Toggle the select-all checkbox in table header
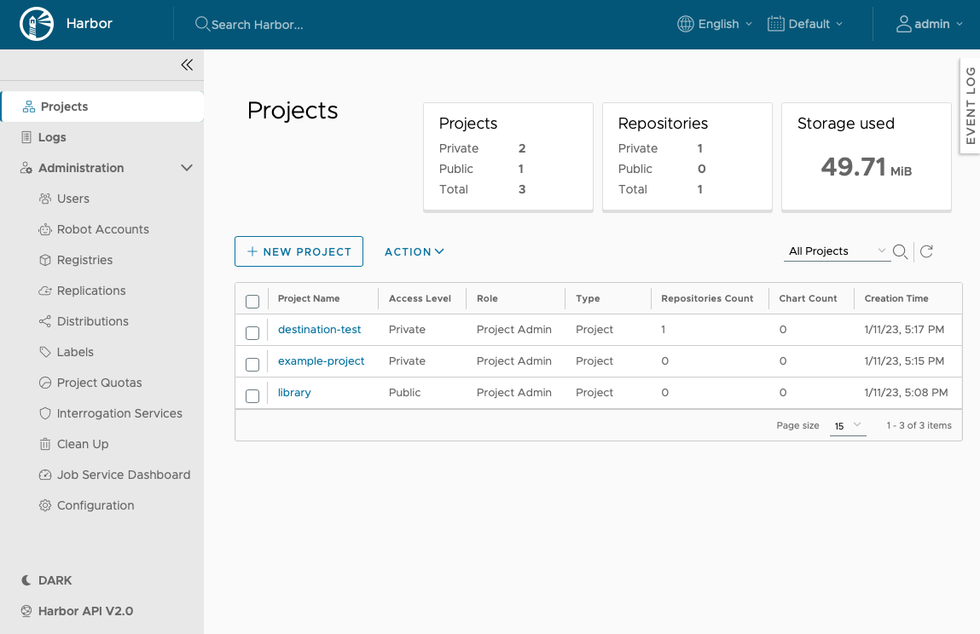The width and height of the screenshot is (980, 634). pos(252,301)
